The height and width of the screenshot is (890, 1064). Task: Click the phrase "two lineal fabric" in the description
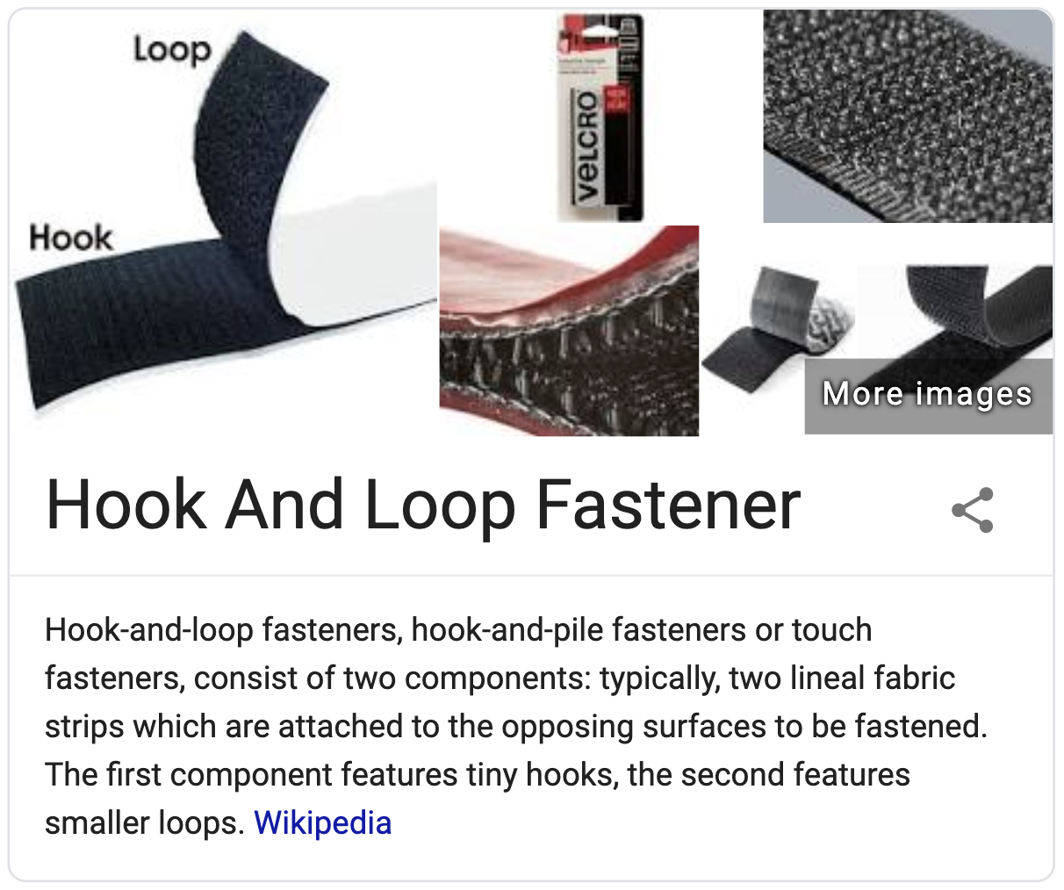(x=842, y=678)
